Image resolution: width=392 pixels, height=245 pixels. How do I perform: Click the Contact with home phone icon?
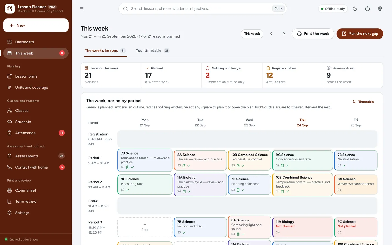click(x=10, y=167)
